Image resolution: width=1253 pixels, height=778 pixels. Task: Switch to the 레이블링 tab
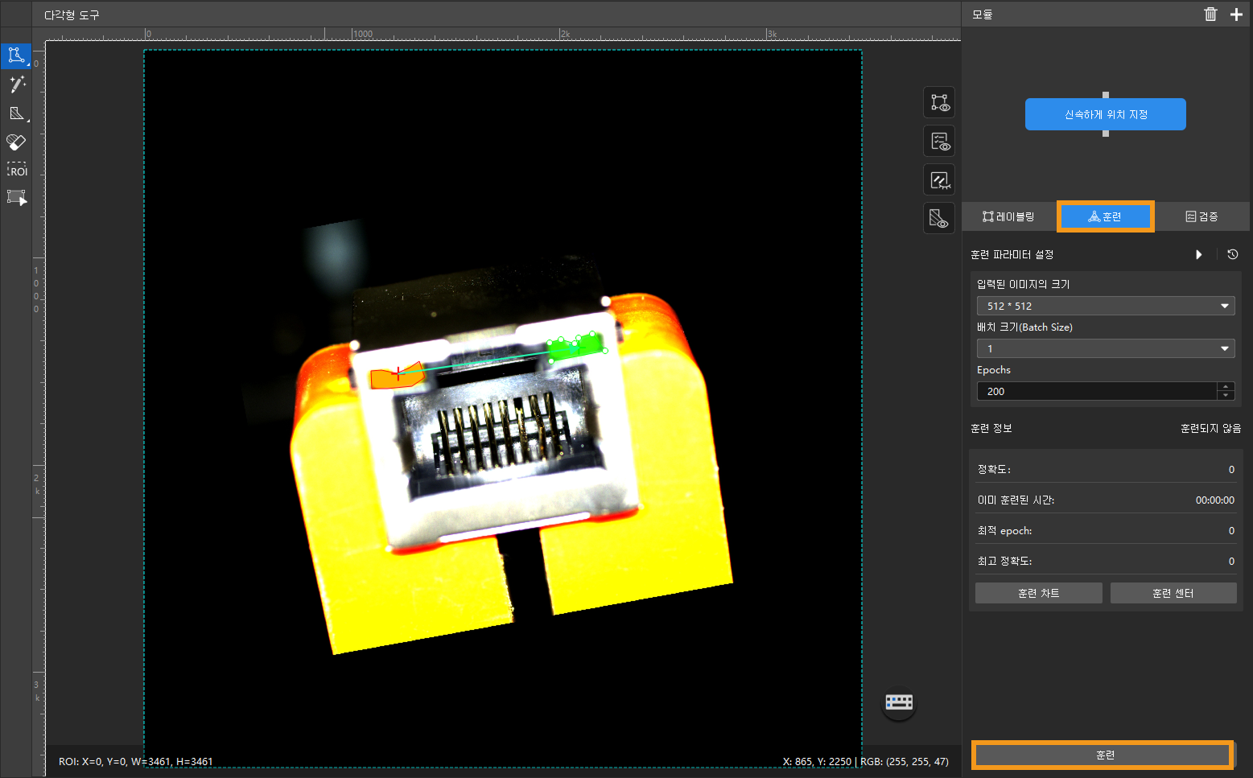pyautogui.click(x=1008, y=216)
